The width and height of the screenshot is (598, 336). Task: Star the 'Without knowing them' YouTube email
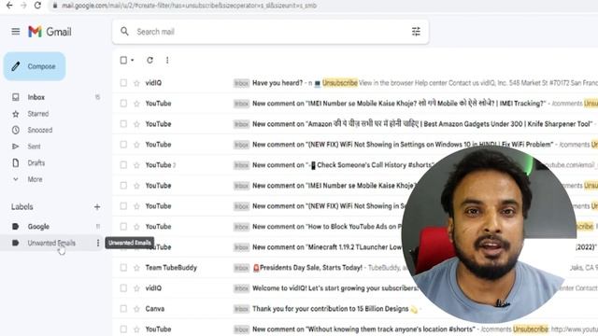(136, 329)
